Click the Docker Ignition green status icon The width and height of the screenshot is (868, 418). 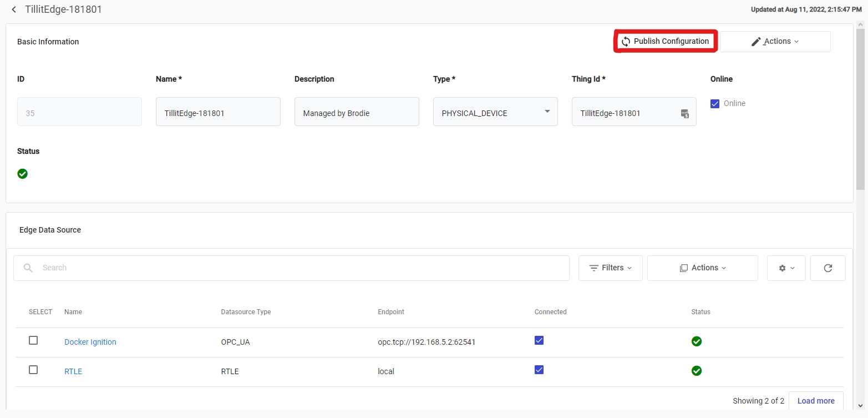pyautogui.click(x=697, y=341)
